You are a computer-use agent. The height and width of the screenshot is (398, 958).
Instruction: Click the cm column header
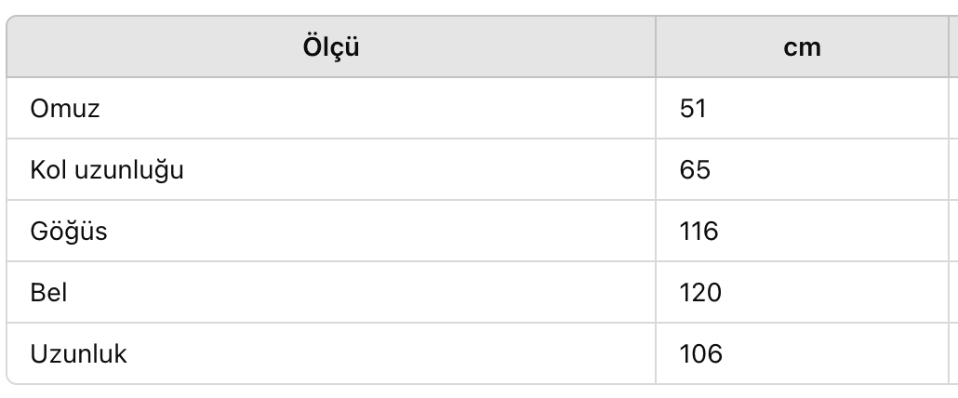[802, 47]
